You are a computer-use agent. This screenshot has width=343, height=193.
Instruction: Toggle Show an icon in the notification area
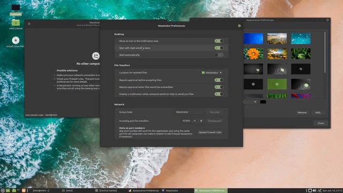pyautogui.click(x=219, y=41)
